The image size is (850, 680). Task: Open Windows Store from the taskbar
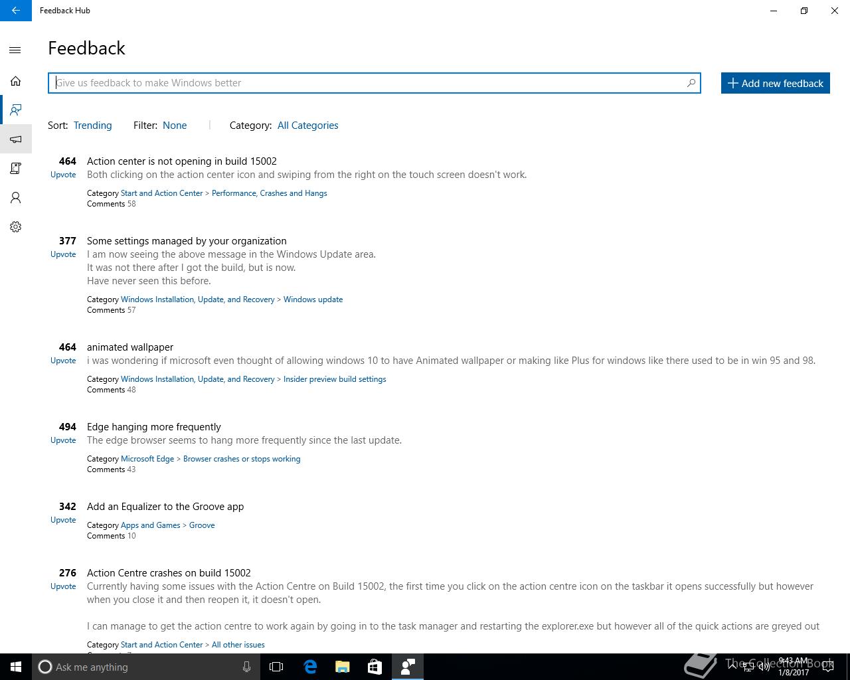(x=375, y=667)
